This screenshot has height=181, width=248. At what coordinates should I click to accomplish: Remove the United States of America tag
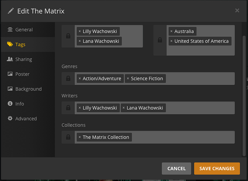coord(171,41)
